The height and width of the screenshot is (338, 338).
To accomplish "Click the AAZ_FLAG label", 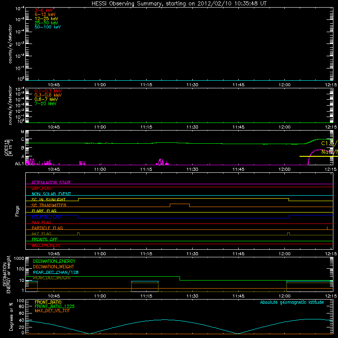I will (x=41, y=234).
